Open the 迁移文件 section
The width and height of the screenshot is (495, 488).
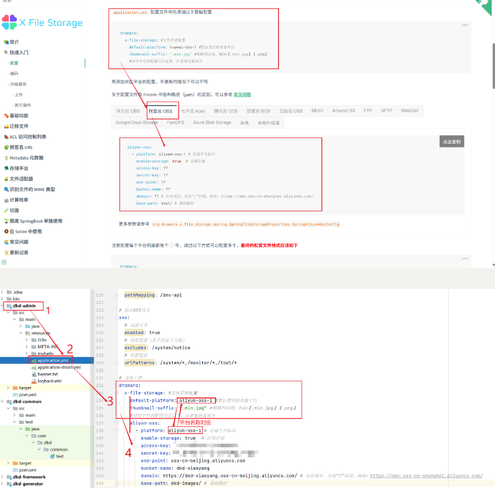click(18, 126)
